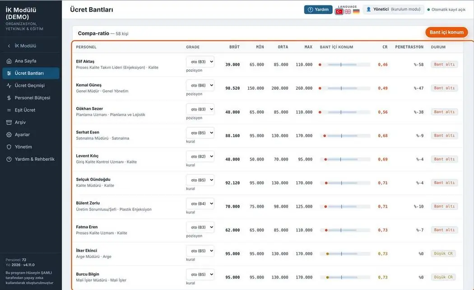Select the name Fatma Eren
The image size is (474, 290).
click(87, 227)
